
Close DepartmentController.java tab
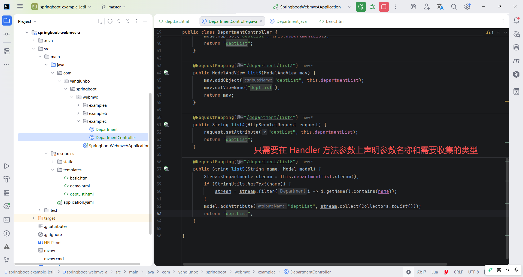261,21
